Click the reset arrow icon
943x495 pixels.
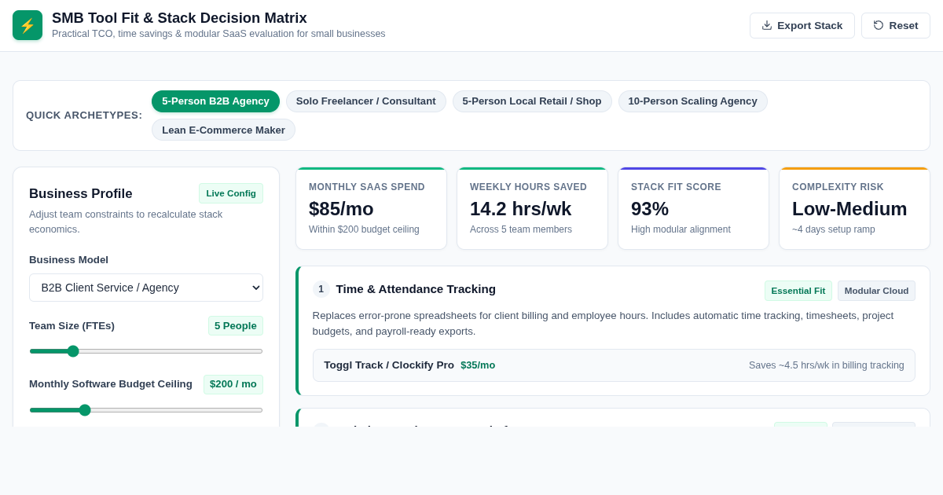(879, 25)
